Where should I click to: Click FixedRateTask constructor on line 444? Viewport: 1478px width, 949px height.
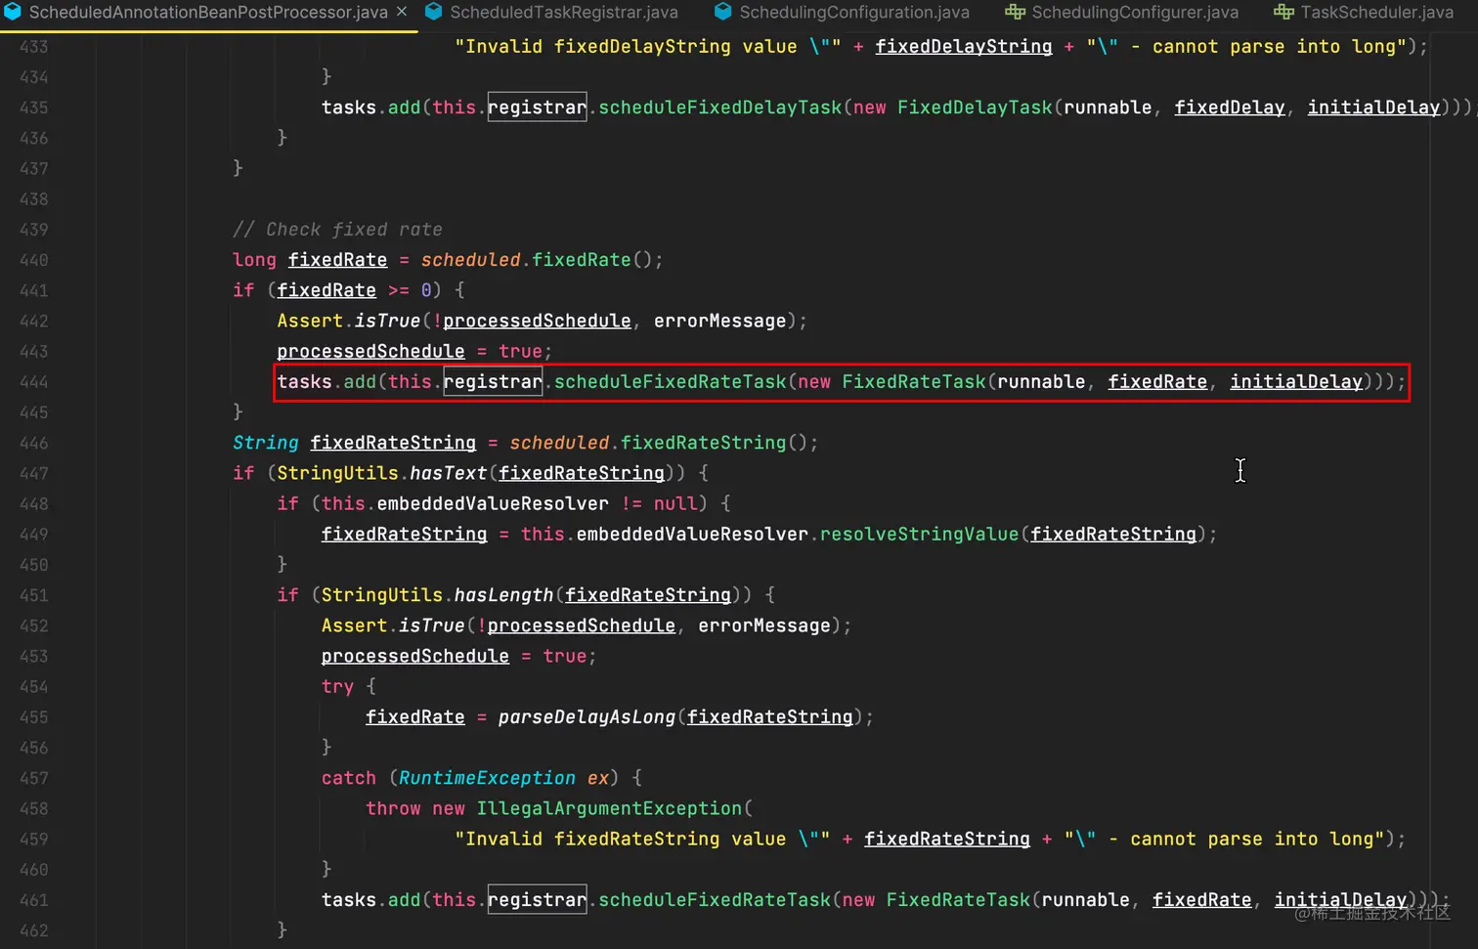click(x=914, y=382)
